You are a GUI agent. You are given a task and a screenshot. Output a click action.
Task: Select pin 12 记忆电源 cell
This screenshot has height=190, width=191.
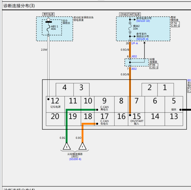pyautogui.click(x=55, y=104)
